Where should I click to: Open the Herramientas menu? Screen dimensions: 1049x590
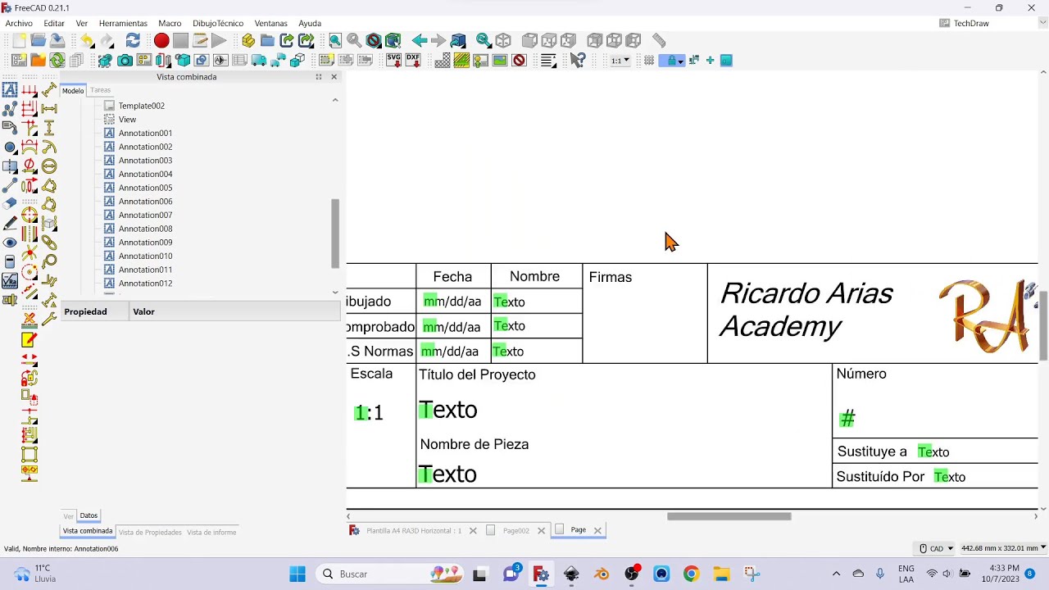pyautogui.click(x=123, y=23)
